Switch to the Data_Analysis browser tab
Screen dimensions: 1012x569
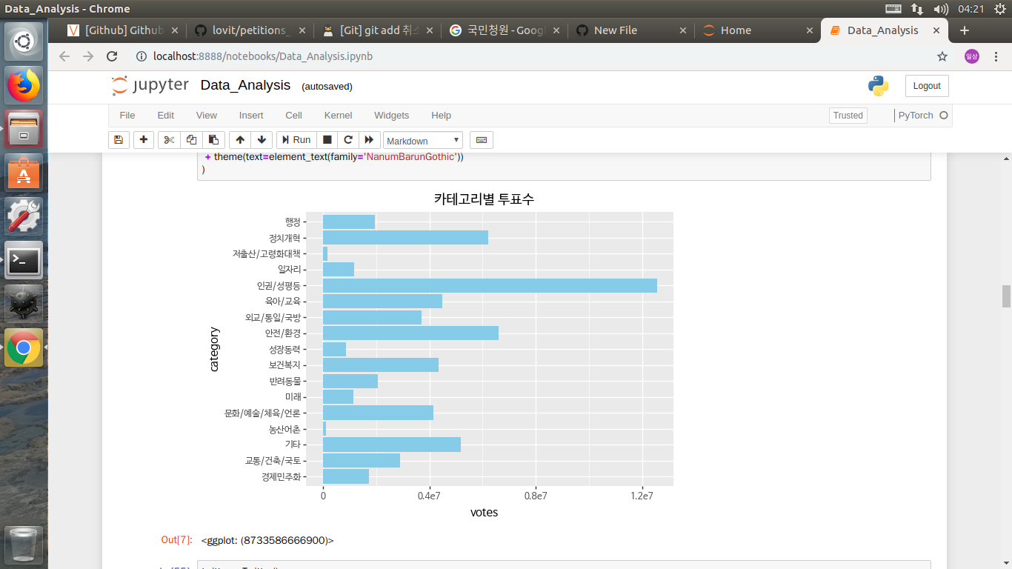[x=884, y=30]
